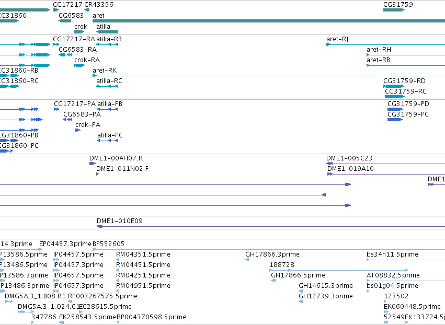Click EST RM04451.5prime

pyautogui.click(x=143, y=265)
